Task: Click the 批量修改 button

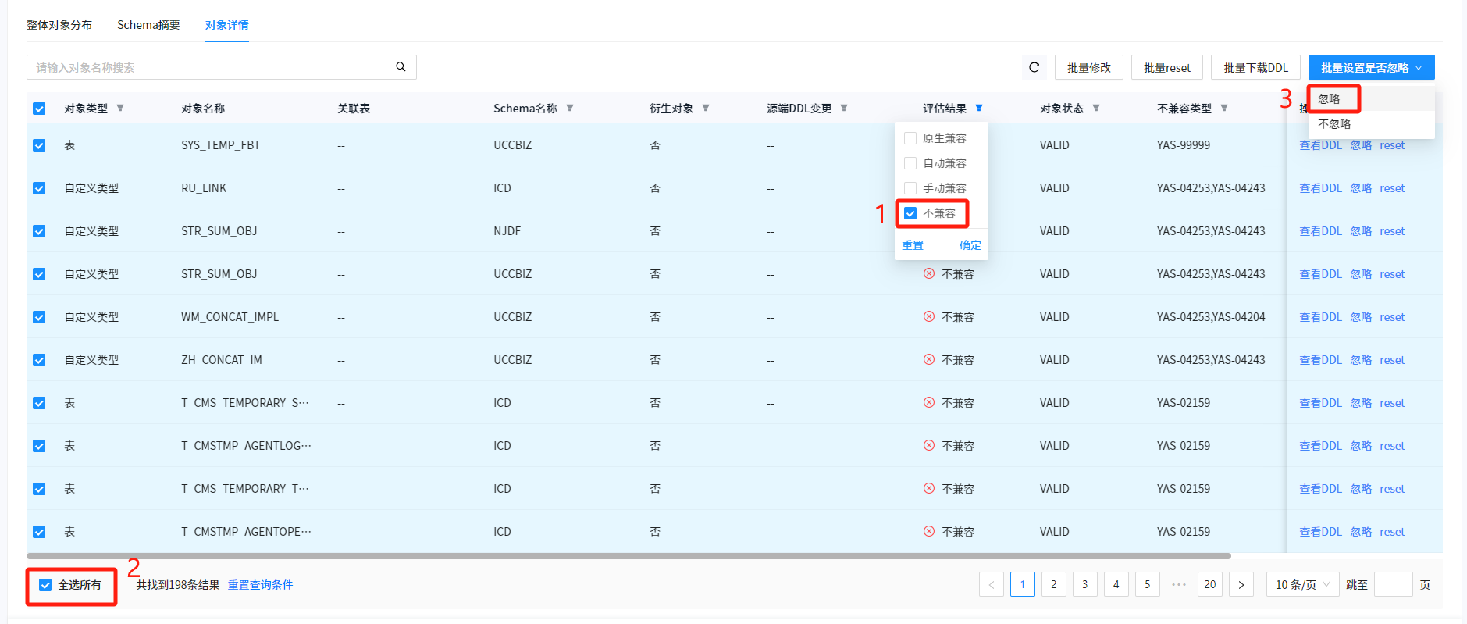Action: [1089, 67]
